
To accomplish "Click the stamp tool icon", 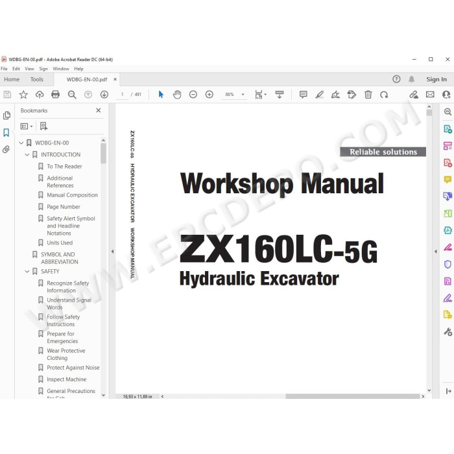I will [352, 95].
